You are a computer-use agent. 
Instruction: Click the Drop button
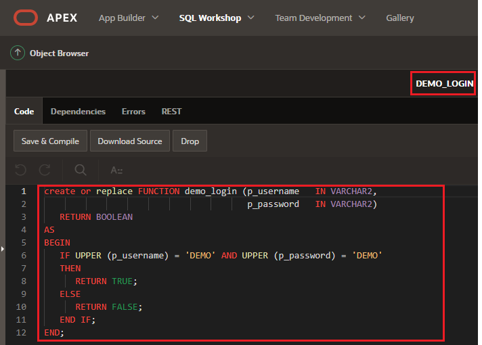click(190, 141)
